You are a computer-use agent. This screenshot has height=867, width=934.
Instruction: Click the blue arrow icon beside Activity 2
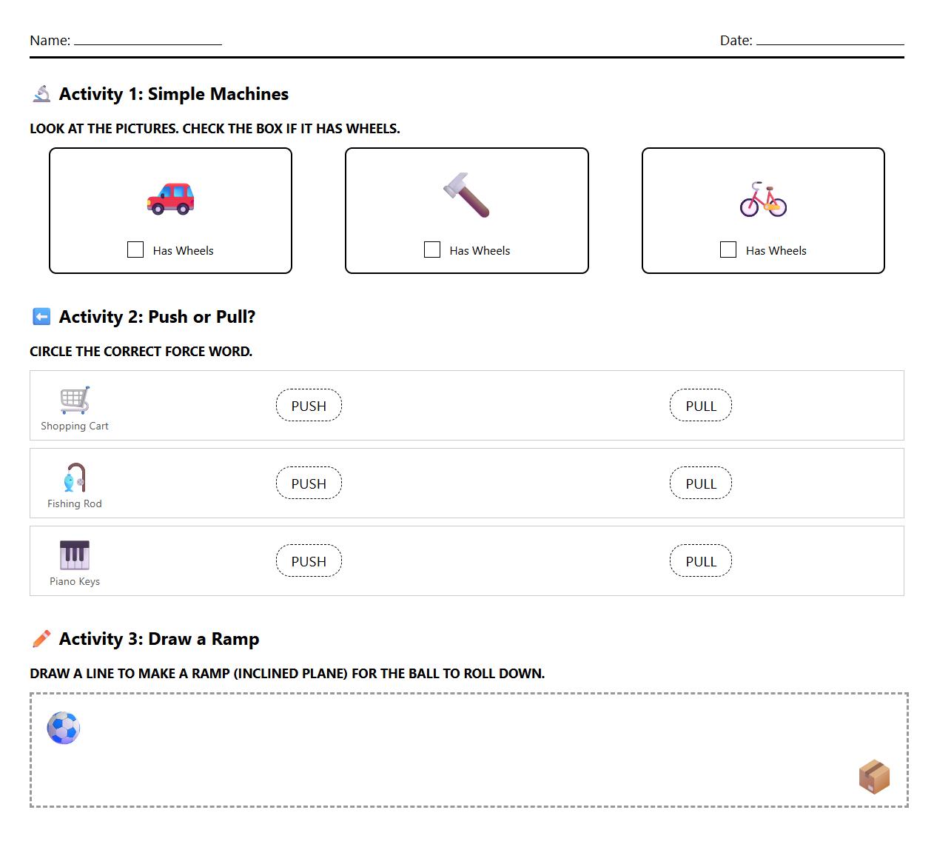coord(41,316)
